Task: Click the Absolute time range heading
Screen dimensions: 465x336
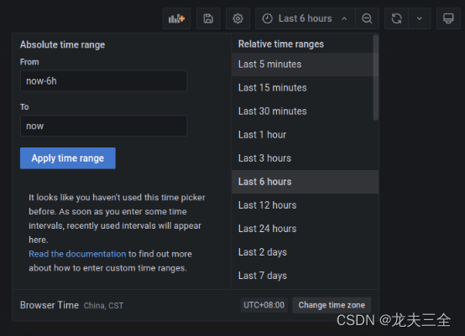Action: tap(63, 44)
